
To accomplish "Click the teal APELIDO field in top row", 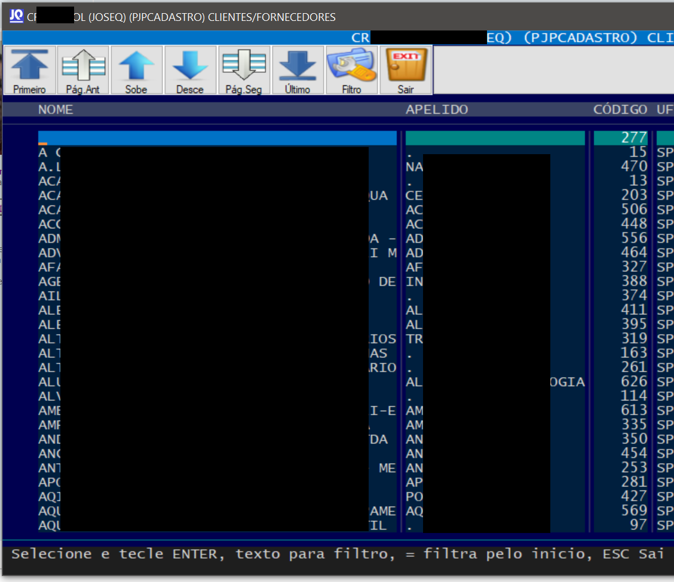I will pos(495,138).
